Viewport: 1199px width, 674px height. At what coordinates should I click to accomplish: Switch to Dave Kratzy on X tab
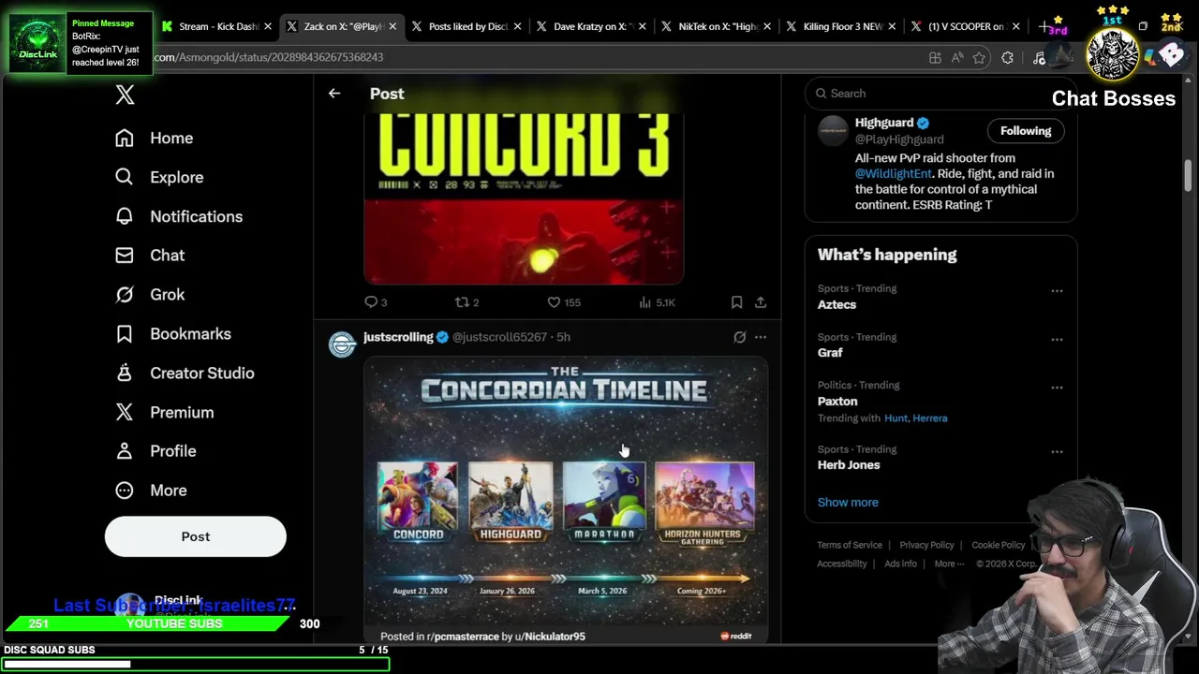pyautogui.click(x=590, y=26)
